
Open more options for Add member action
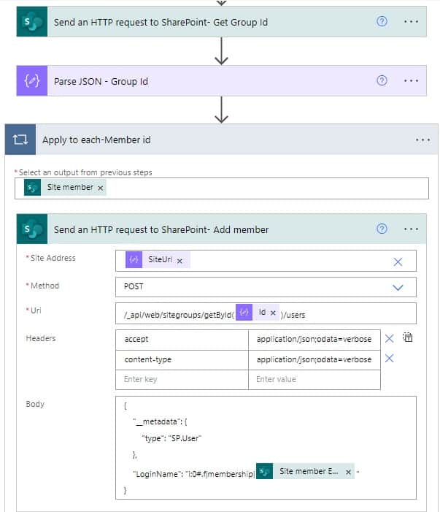(x=411, y=229)
